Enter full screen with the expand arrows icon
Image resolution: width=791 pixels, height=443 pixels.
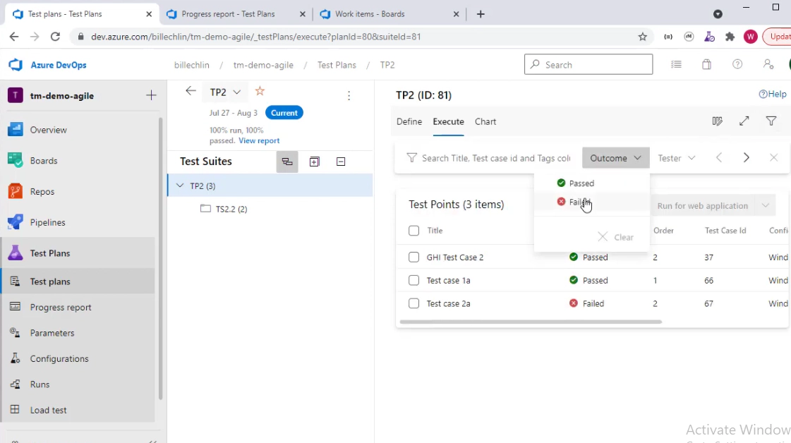pos(744,121)
